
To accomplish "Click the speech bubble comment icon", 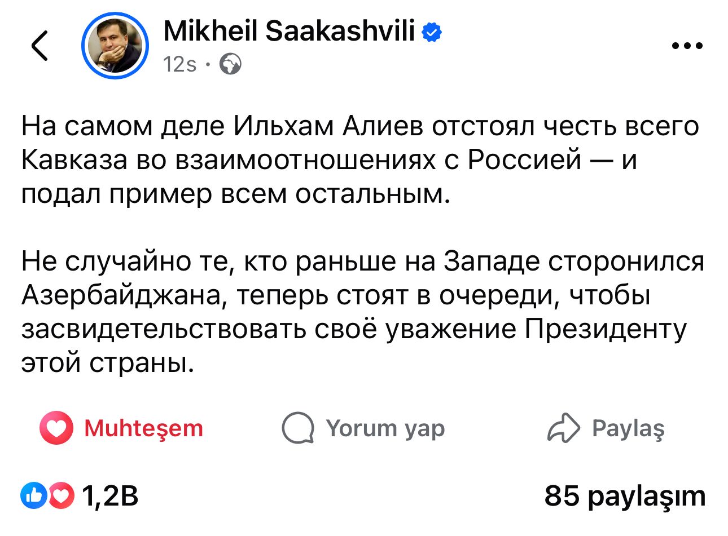I will click(297, 428).
